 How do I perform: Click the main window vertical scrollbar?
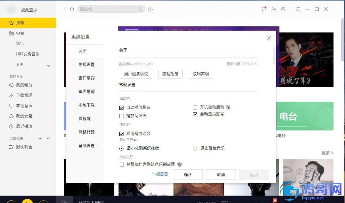[342, 39]
